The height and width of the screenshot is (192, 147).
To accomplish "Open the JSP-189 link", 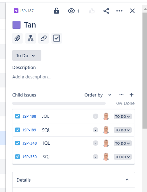I will click(29, 130).
